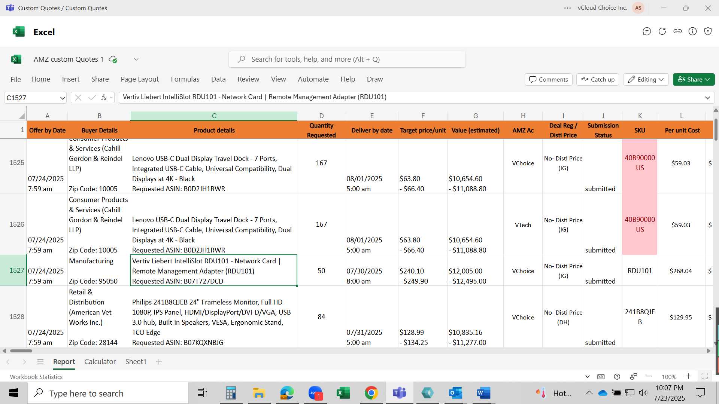This screenshot has width=719, height=404.
Task: Open the Name Box dropdown arrow
Action: (62, 98)
